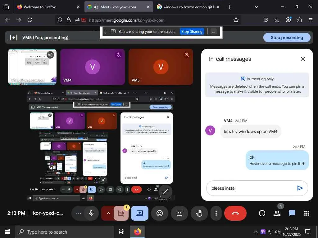Open Windows notification center
The image size is (318, 238).
coord(308,232)
